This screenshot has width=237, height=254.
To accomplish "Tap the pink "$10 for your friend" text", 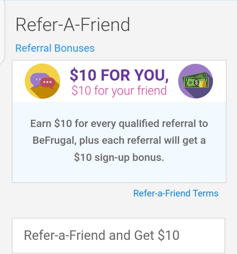I will pyautogui.click(x=119, y=90).
